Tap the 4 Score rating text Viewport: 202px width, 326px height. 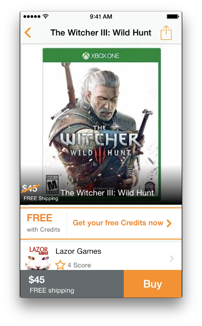[x=79, y=265]
